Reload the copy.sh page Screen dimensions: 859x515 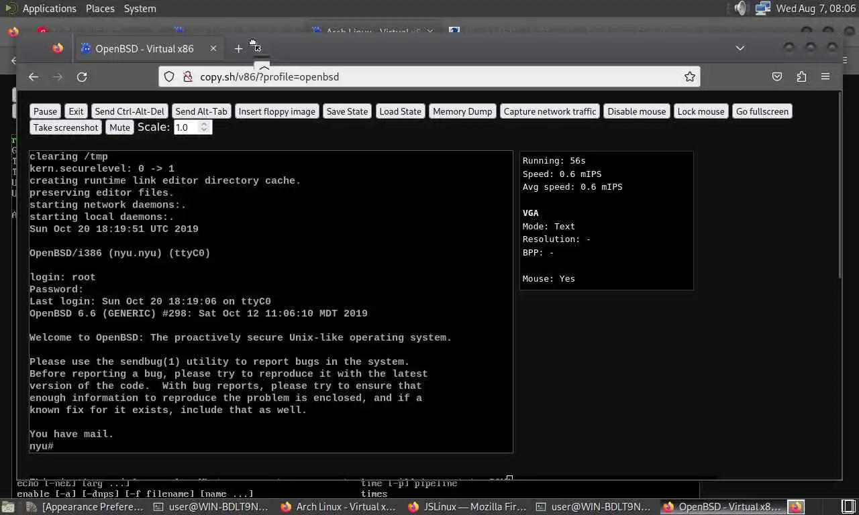(x=82, y=77)
